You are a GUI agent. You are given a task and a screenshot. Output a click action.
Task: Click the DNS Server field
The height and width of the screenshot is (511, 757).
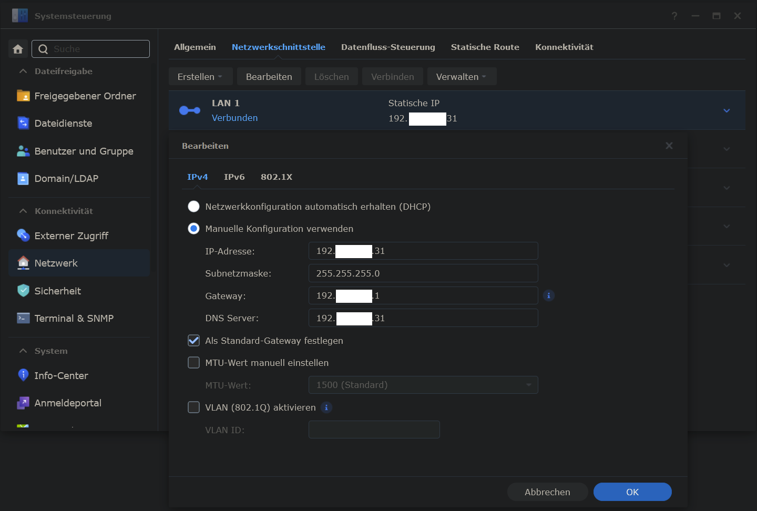[423, 318]
